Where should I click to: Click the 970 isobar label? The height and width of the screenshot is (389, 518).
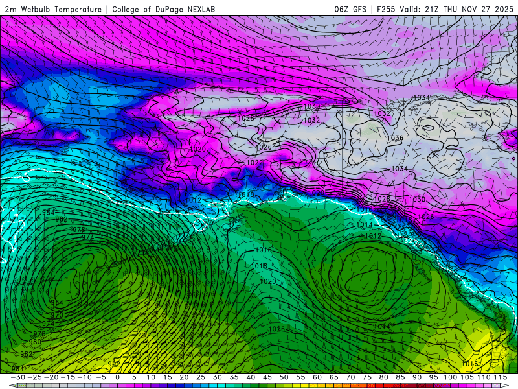(x=57, y=315)
